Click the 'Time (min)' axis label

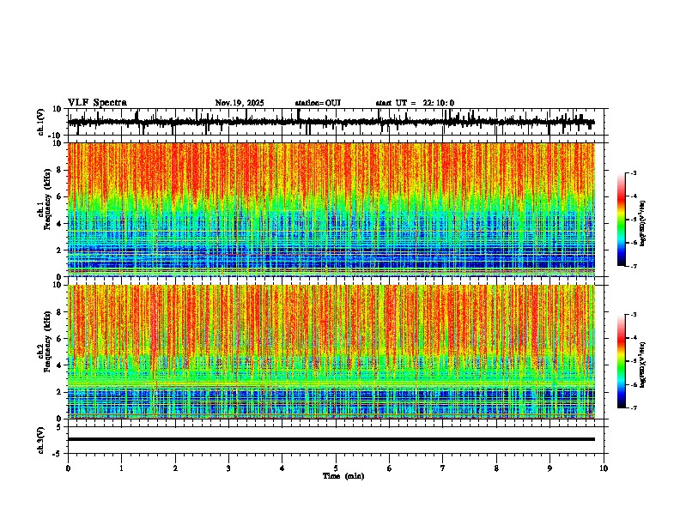(x=343, y=476)
